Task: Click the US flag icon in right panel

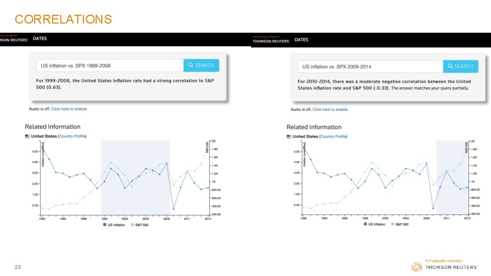Action: click(289, 136)
